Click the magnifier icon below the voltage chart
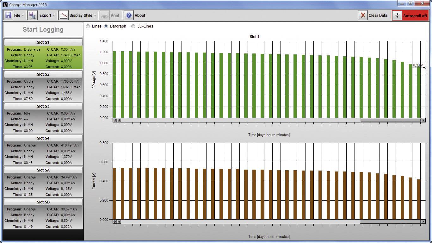This screenshot has height=243, width=432. click(115, 120)
